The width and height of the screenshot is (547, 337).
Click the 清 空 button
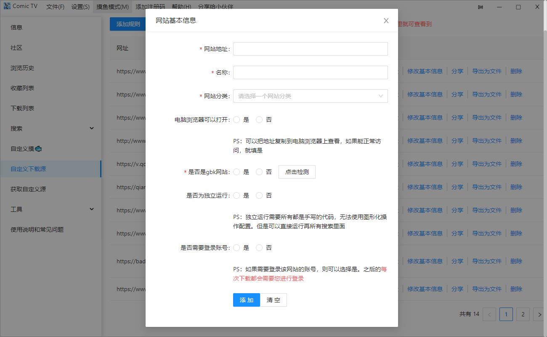click(273, 300)
